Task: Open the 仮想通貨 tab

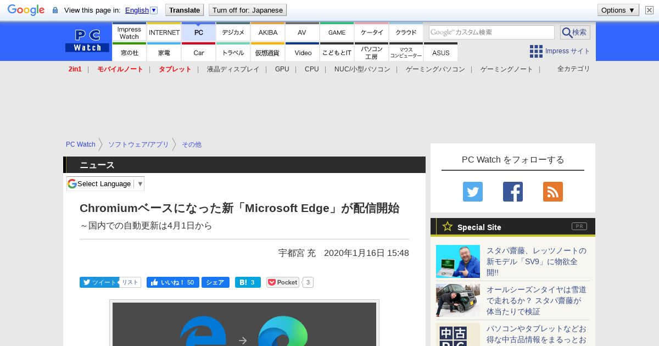Action: click(x=267, y=52)
